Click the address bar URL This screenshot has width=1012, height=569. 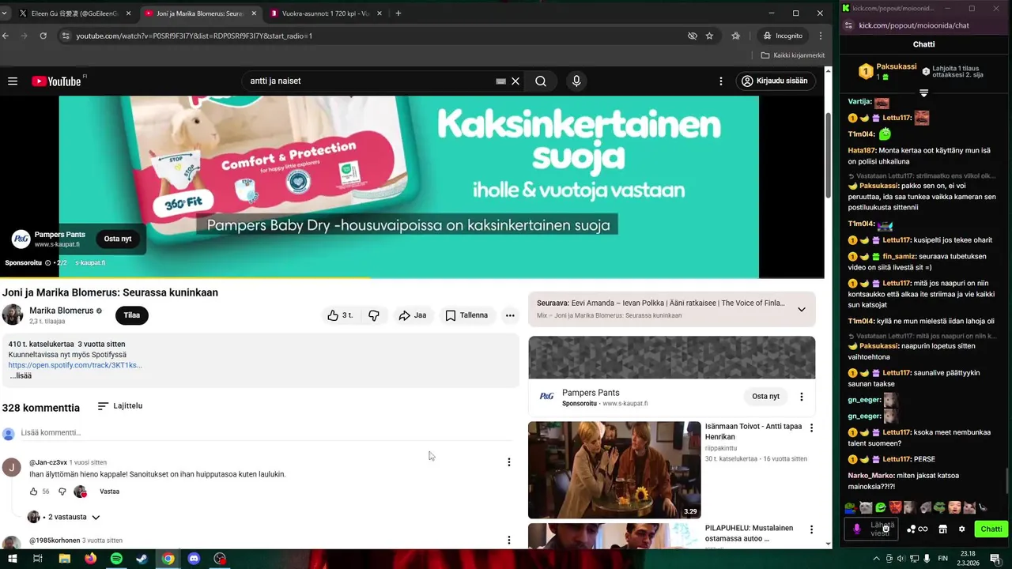(194, 36)
